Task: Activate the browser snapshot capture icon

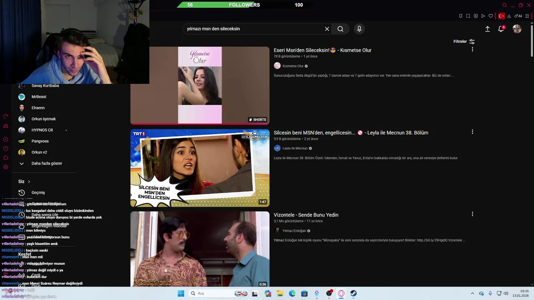Action: 468,16
